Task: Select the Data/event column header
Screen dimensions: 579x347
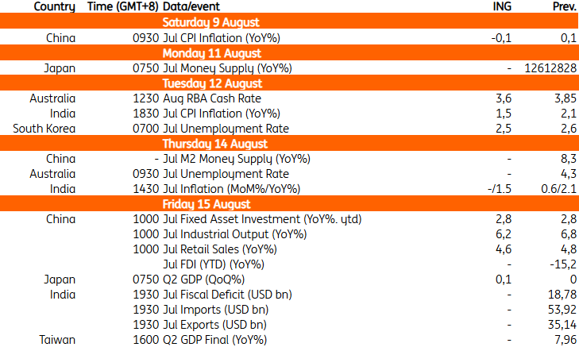Action: tap(195, 7)
